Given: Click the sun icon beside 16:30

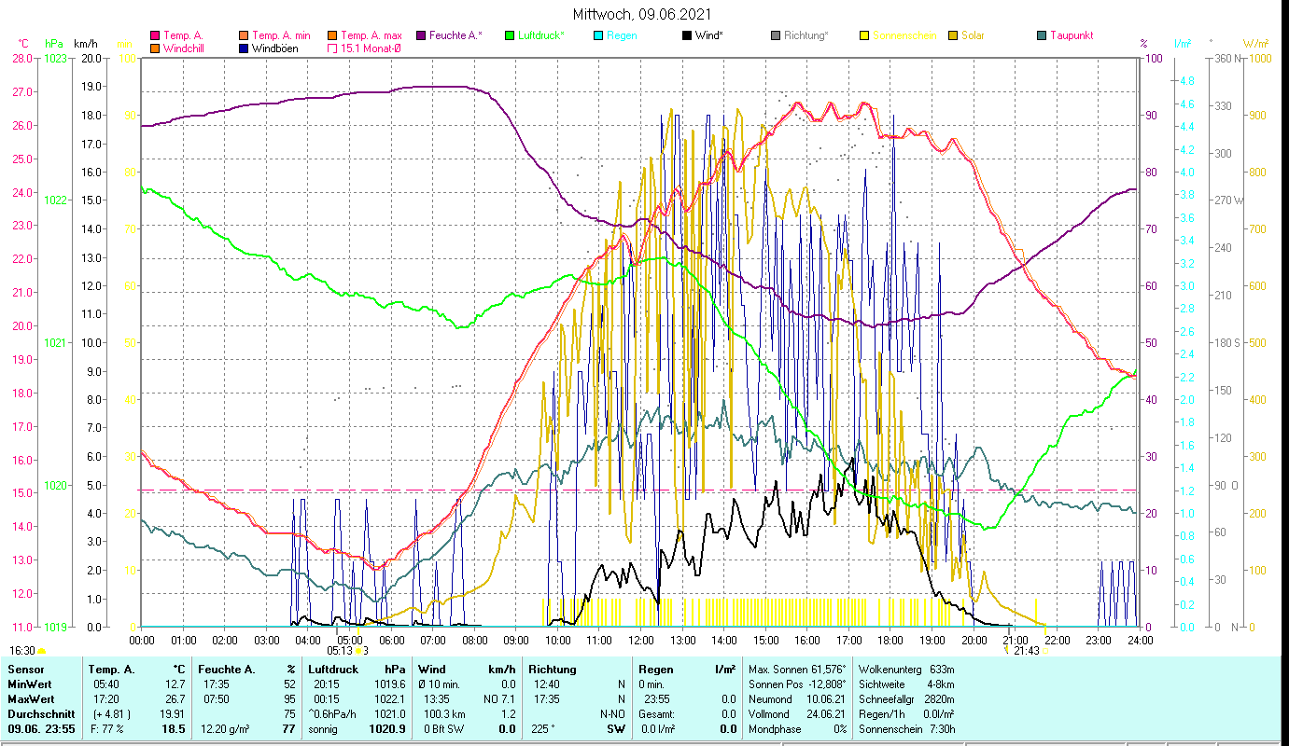Looking at the screenshot, I should (42, 651).
